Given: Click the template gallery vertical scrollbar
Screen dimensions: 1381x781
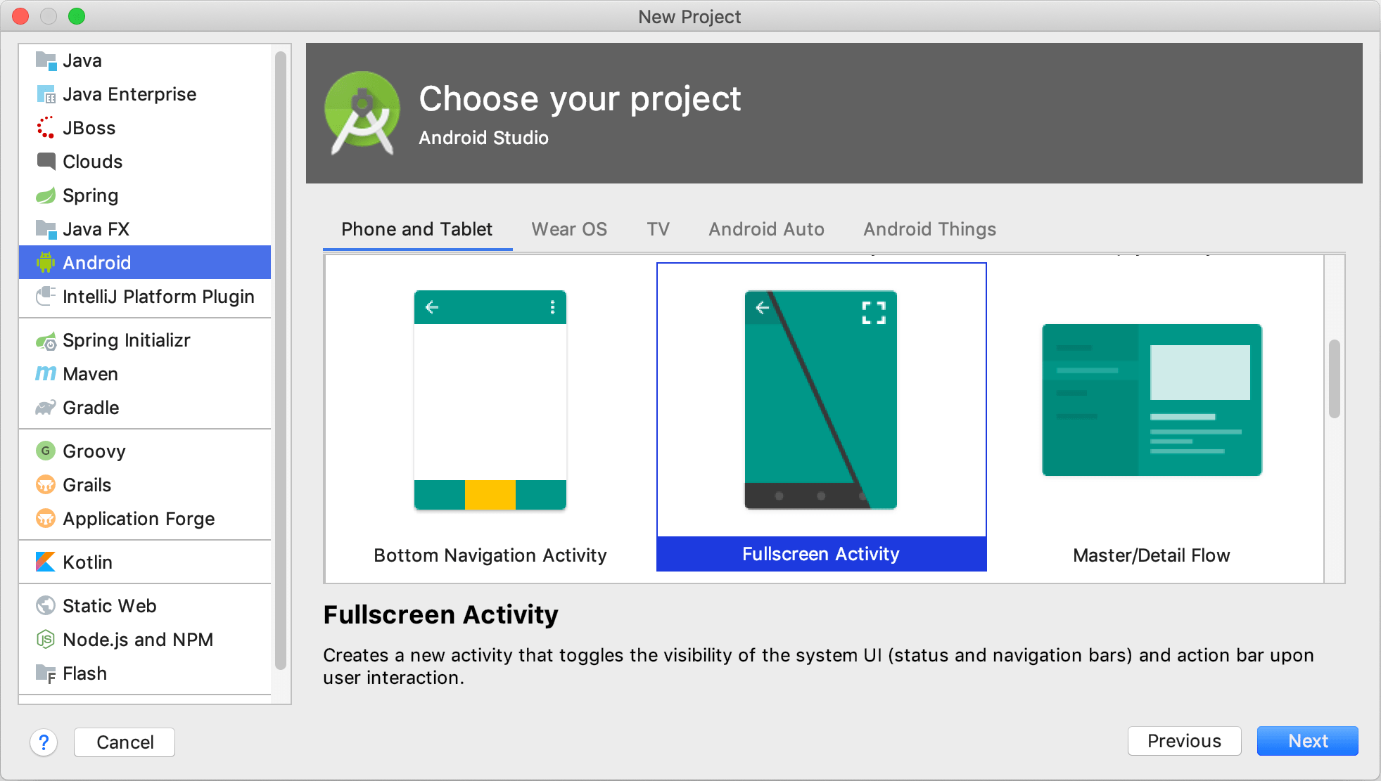Looking at the screenshot, I should (x=1334, y=380).
